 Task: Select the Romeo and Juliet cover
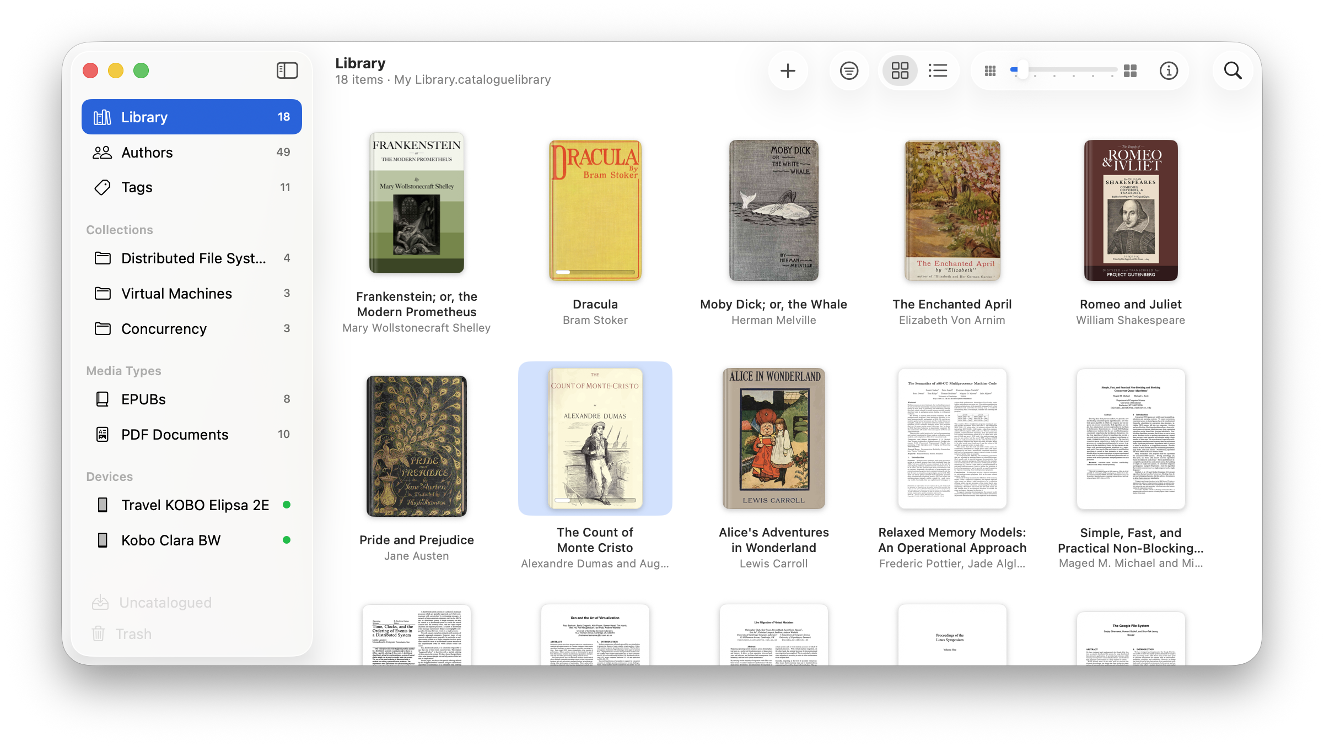click(1131, 210)
